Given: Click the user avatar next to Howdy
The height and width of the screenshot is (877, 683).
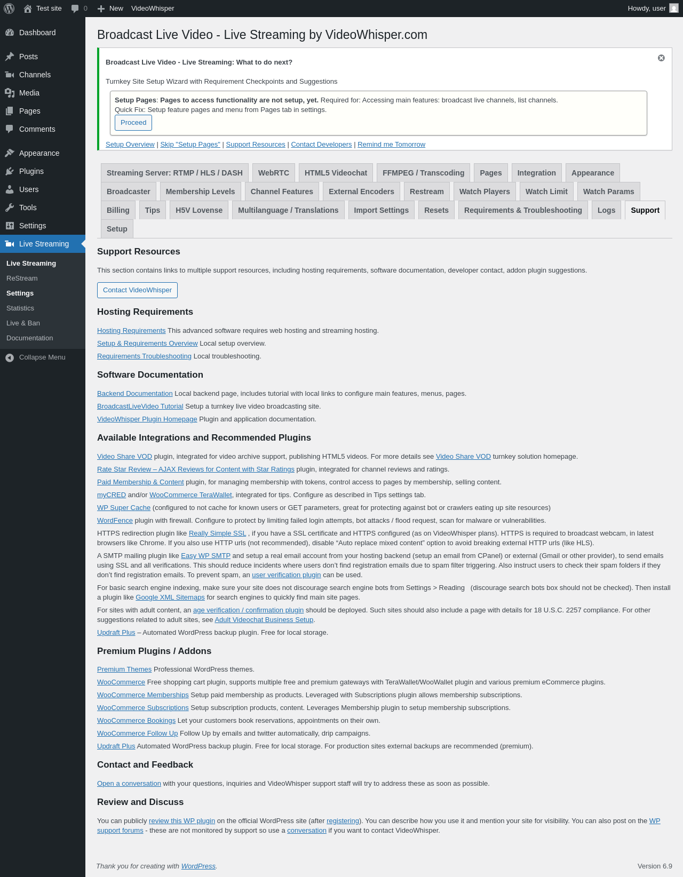Looking at the screenshot, I should (674, 9).
